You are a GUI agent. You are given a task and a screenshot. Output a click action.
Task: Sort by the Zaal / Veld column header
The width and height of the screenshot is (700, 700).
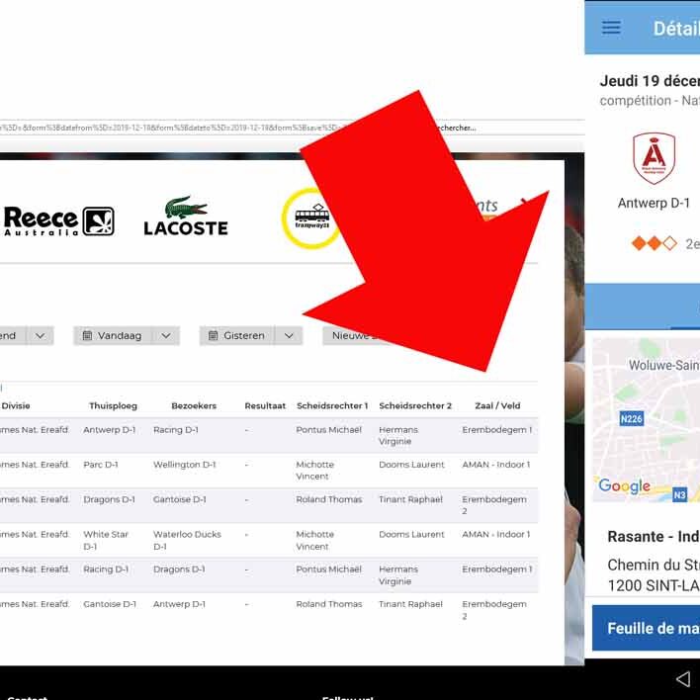point(497,405)
